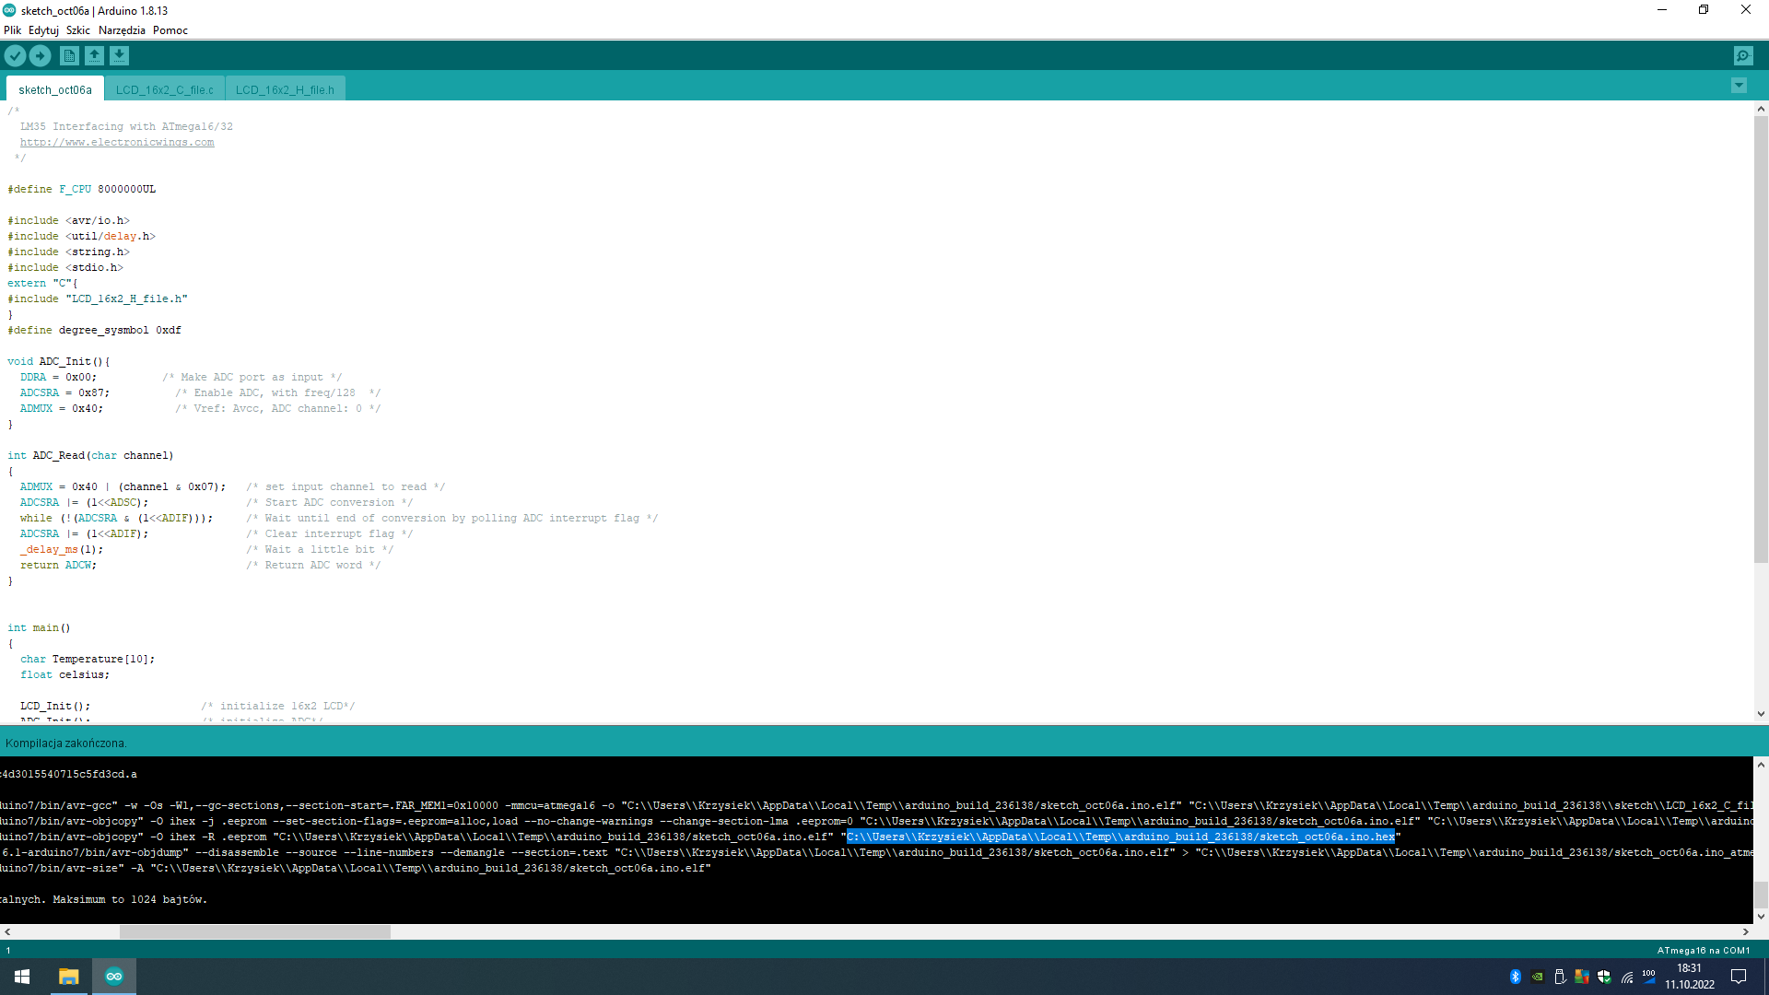Open the Plik menu

click(x=12, y=30)
